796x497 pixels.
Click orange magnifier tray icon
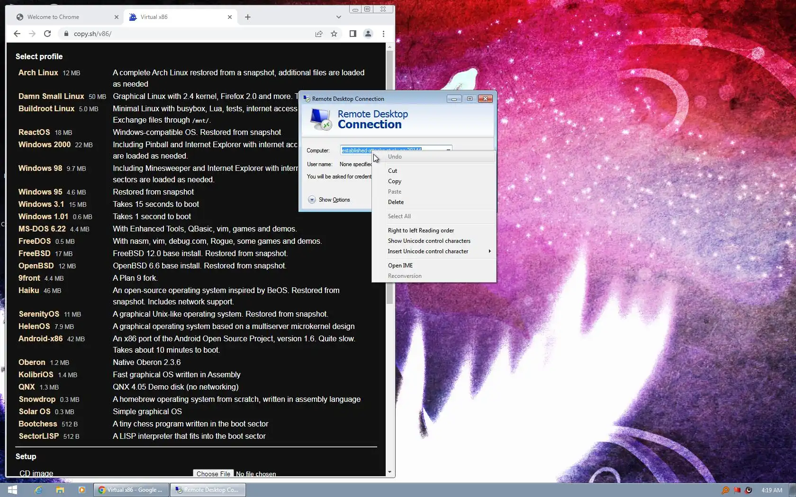[x=725, y=490]
